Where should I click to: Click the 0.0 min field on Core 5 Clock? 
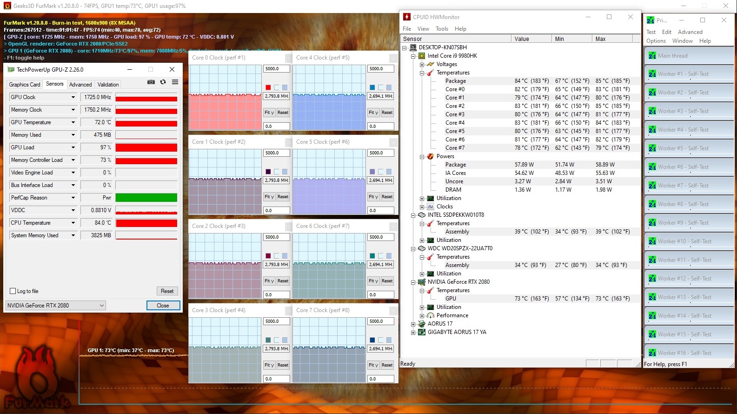381,211
